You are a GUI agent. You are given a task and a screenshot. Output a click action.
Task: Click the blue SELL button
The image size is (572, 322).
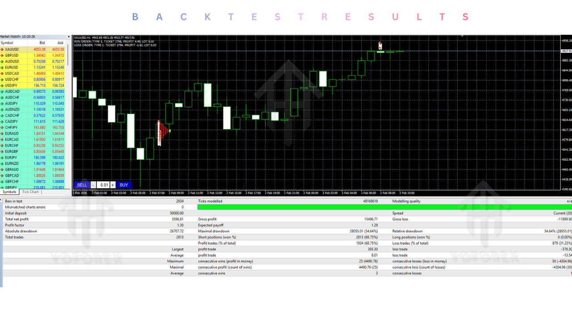82,185
